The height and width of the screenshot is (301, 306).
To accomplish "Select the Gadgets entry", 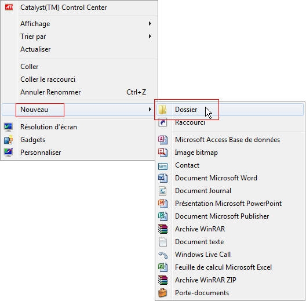I will [78, 140].
